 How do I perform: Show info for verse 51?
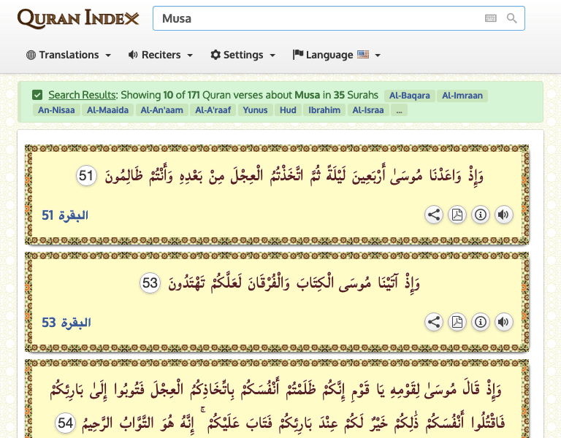480,215
